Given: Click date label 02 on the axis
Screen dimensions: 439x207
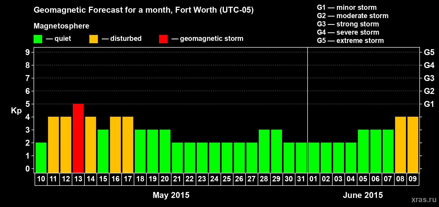Looking at the screenshot, I should tap(326, 179).
